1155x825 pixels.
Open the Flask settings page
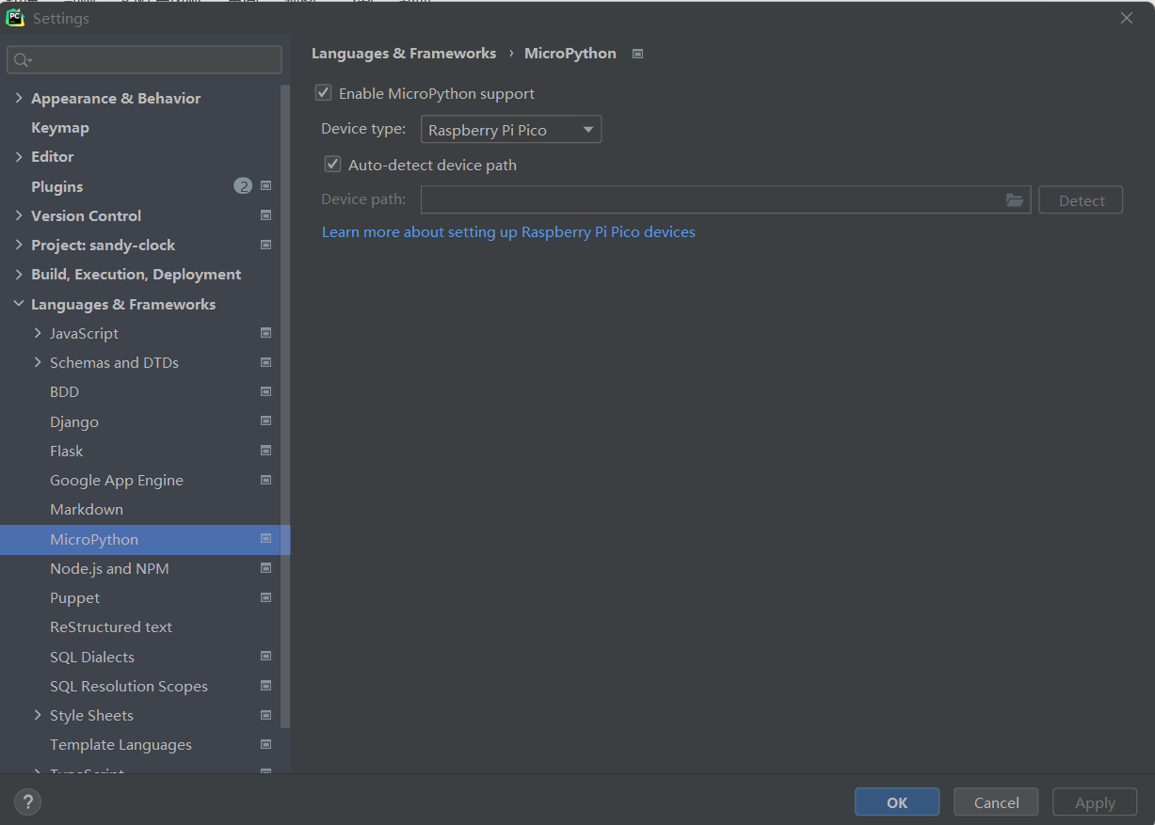(67, 451)
